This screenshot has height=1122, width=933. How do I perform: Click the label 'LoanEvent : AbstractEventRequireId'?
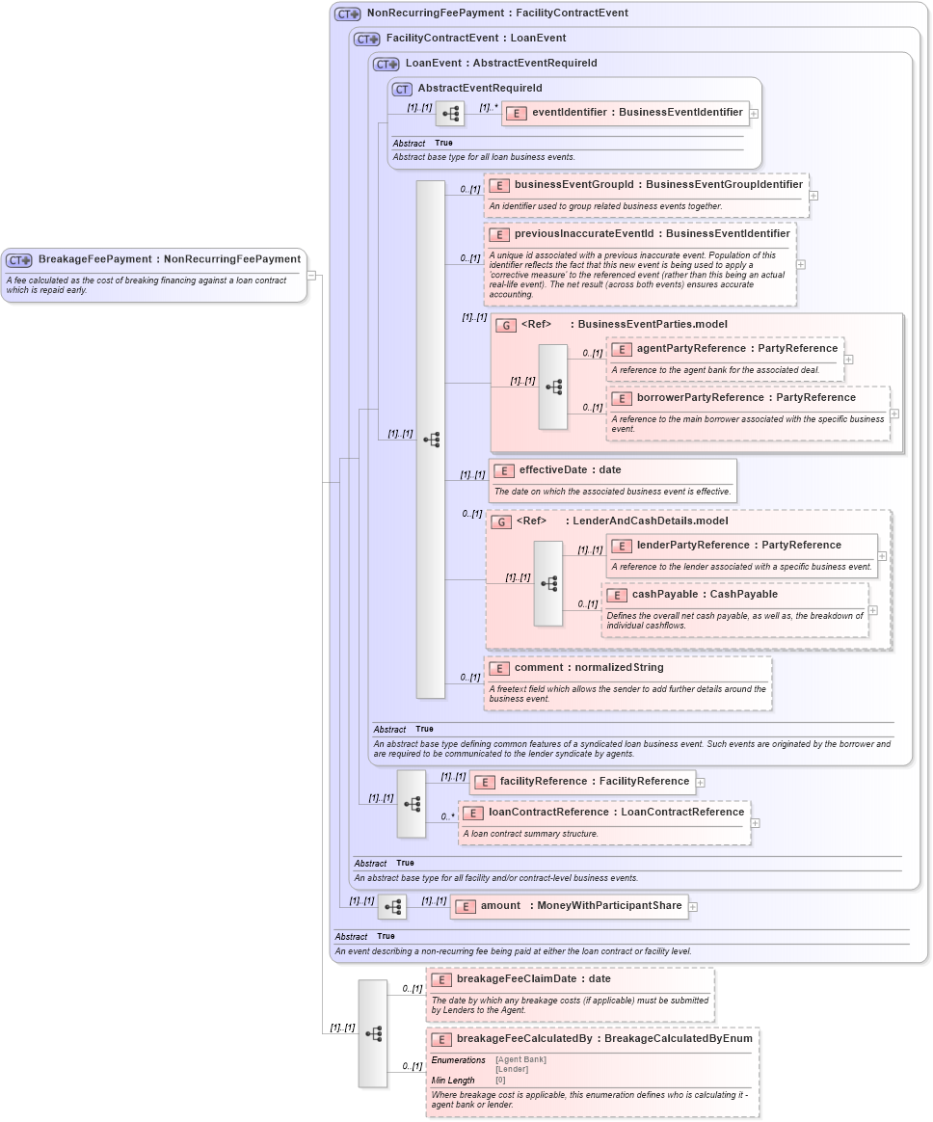pos(501,63)
